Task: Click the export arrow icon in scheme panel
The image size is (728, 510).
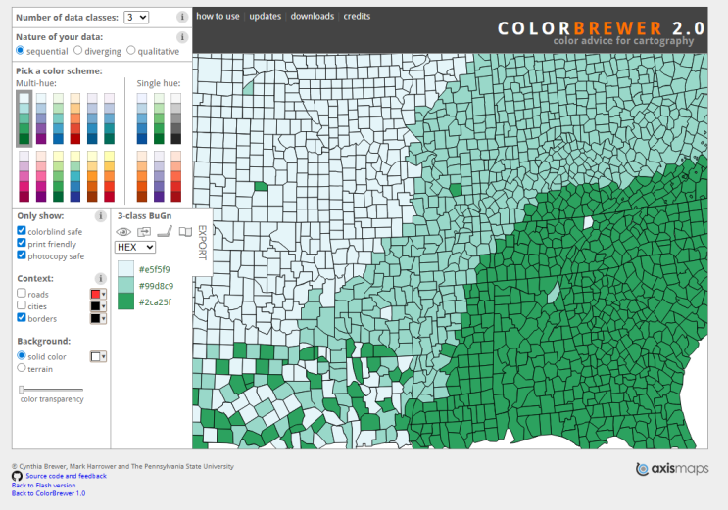Action: click(144, 231)
